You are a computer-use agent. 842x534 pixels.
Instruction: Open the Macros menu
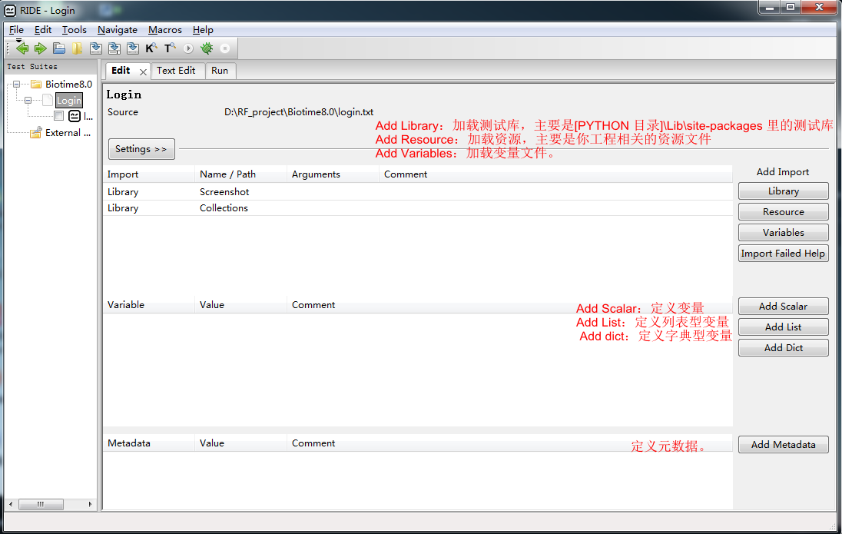165,30
